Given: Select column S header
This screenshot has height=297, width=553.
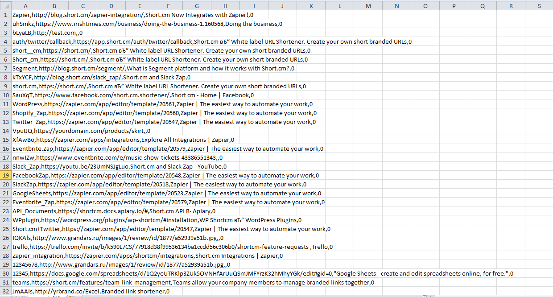Looking at the screenshot, I should click(x=539, y=6).
